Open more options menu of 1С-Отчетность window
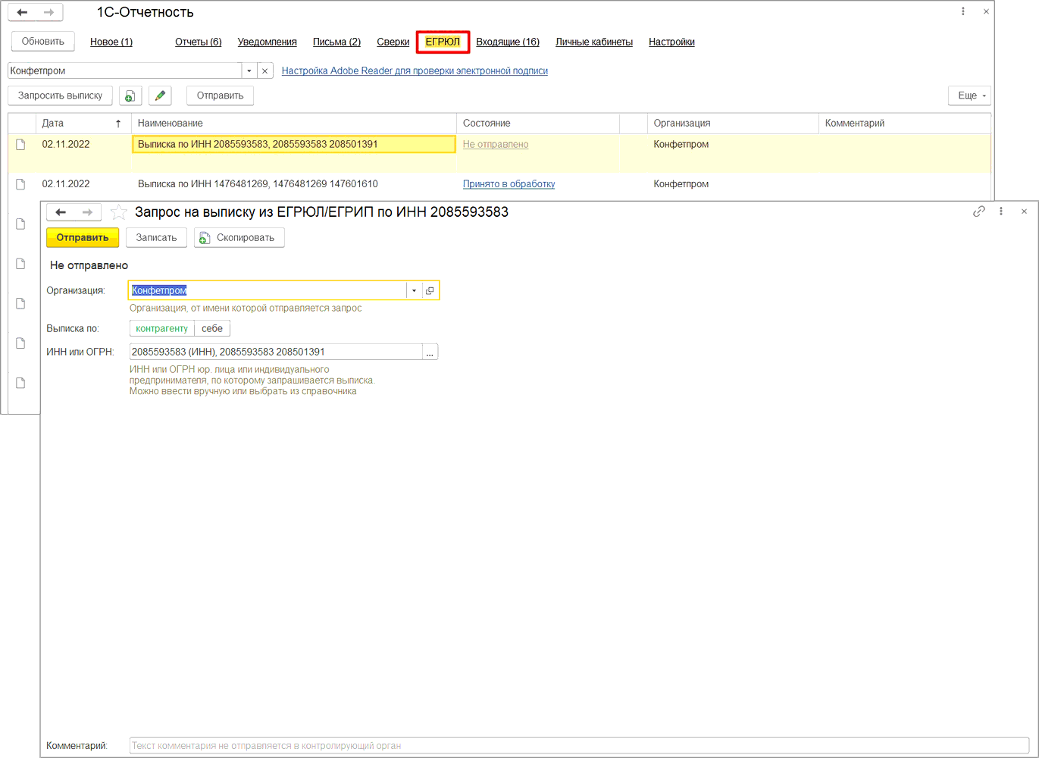1039x758 pixels. [963, 11]
